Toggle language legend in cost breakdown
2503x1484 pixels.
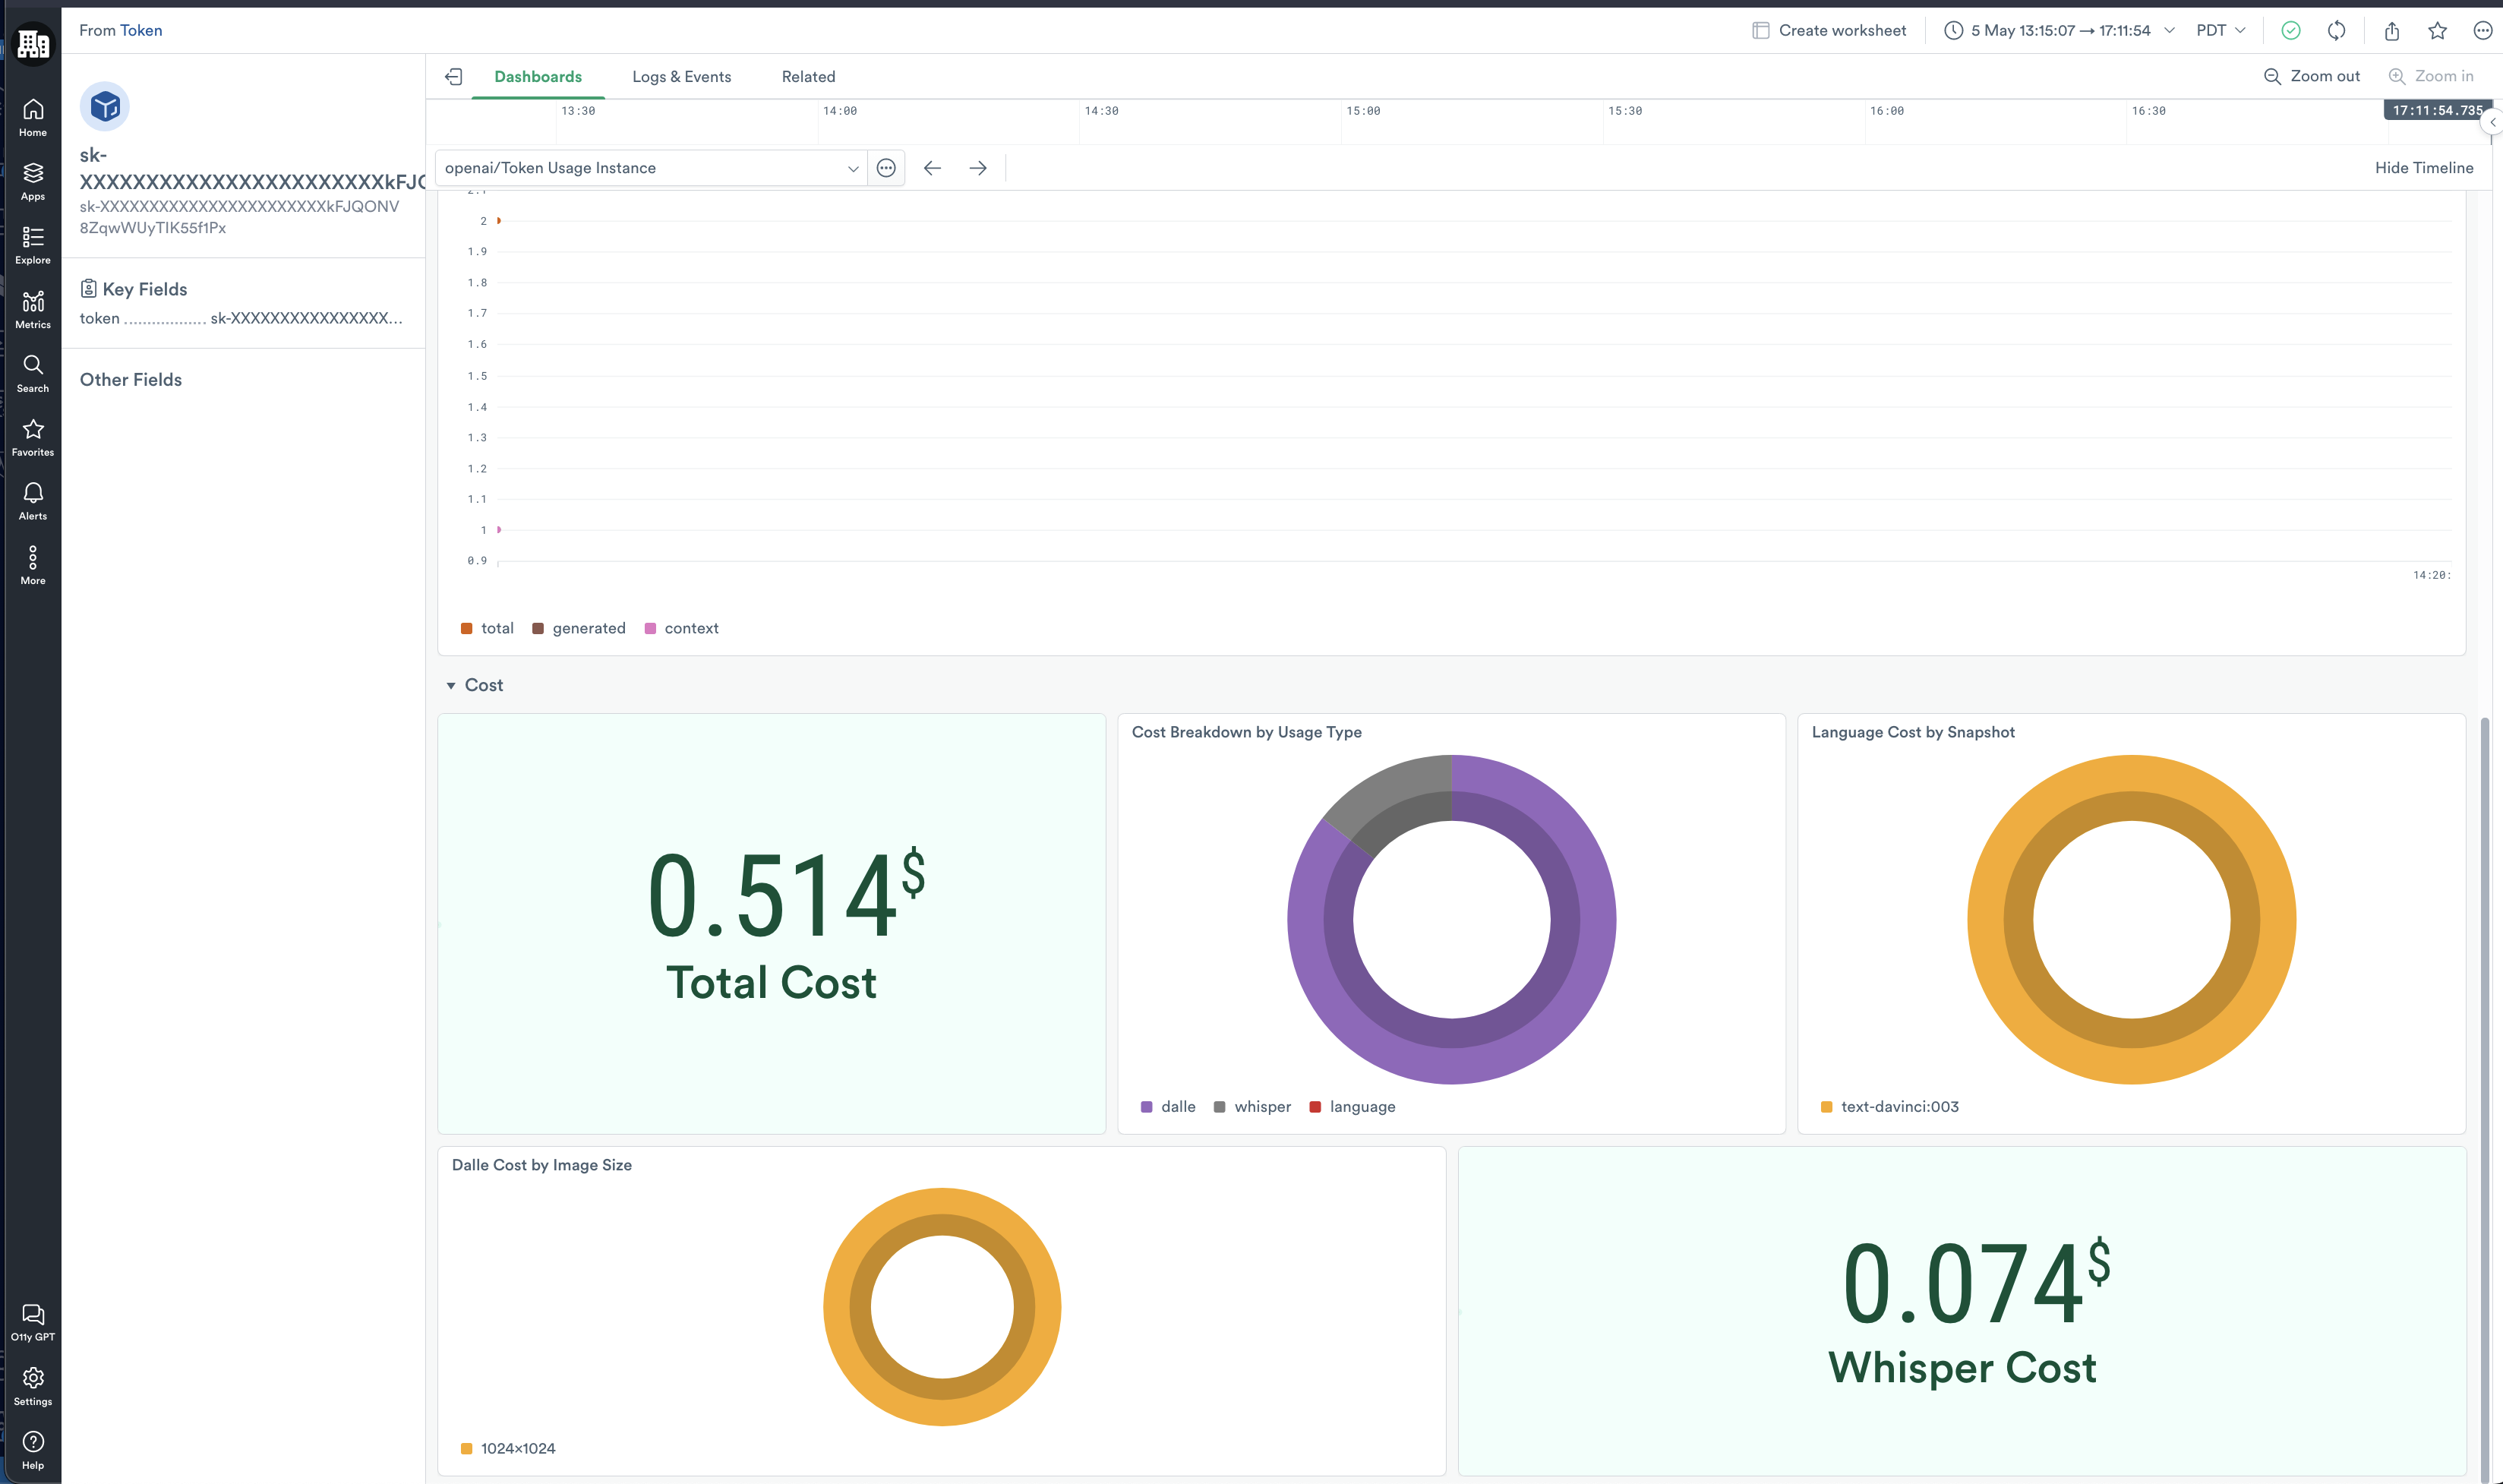point(1353,1107)
